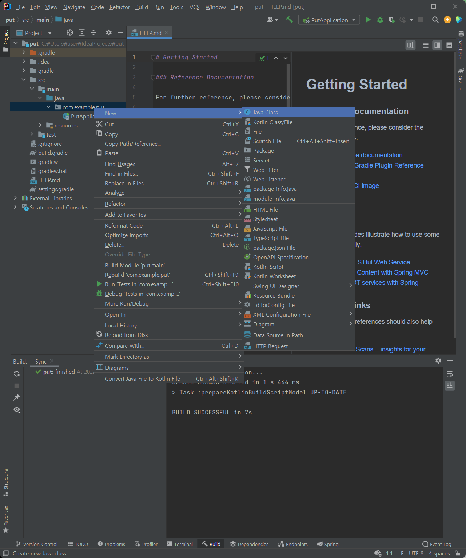The image size is (466, 558).
Task: Toggle the Project tool window sidebar button
Action: [5, 41]
